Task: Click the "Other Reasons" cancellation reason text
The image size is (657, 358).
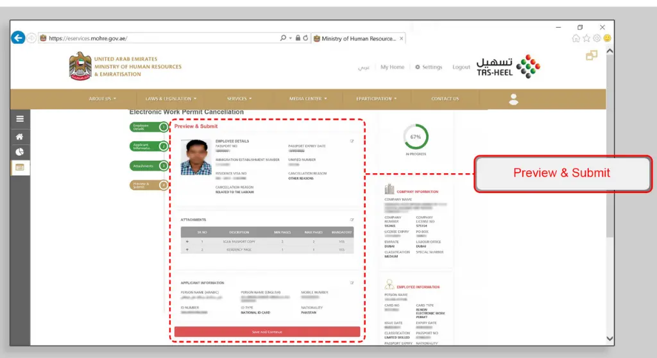Action: (x=301, y=178)
